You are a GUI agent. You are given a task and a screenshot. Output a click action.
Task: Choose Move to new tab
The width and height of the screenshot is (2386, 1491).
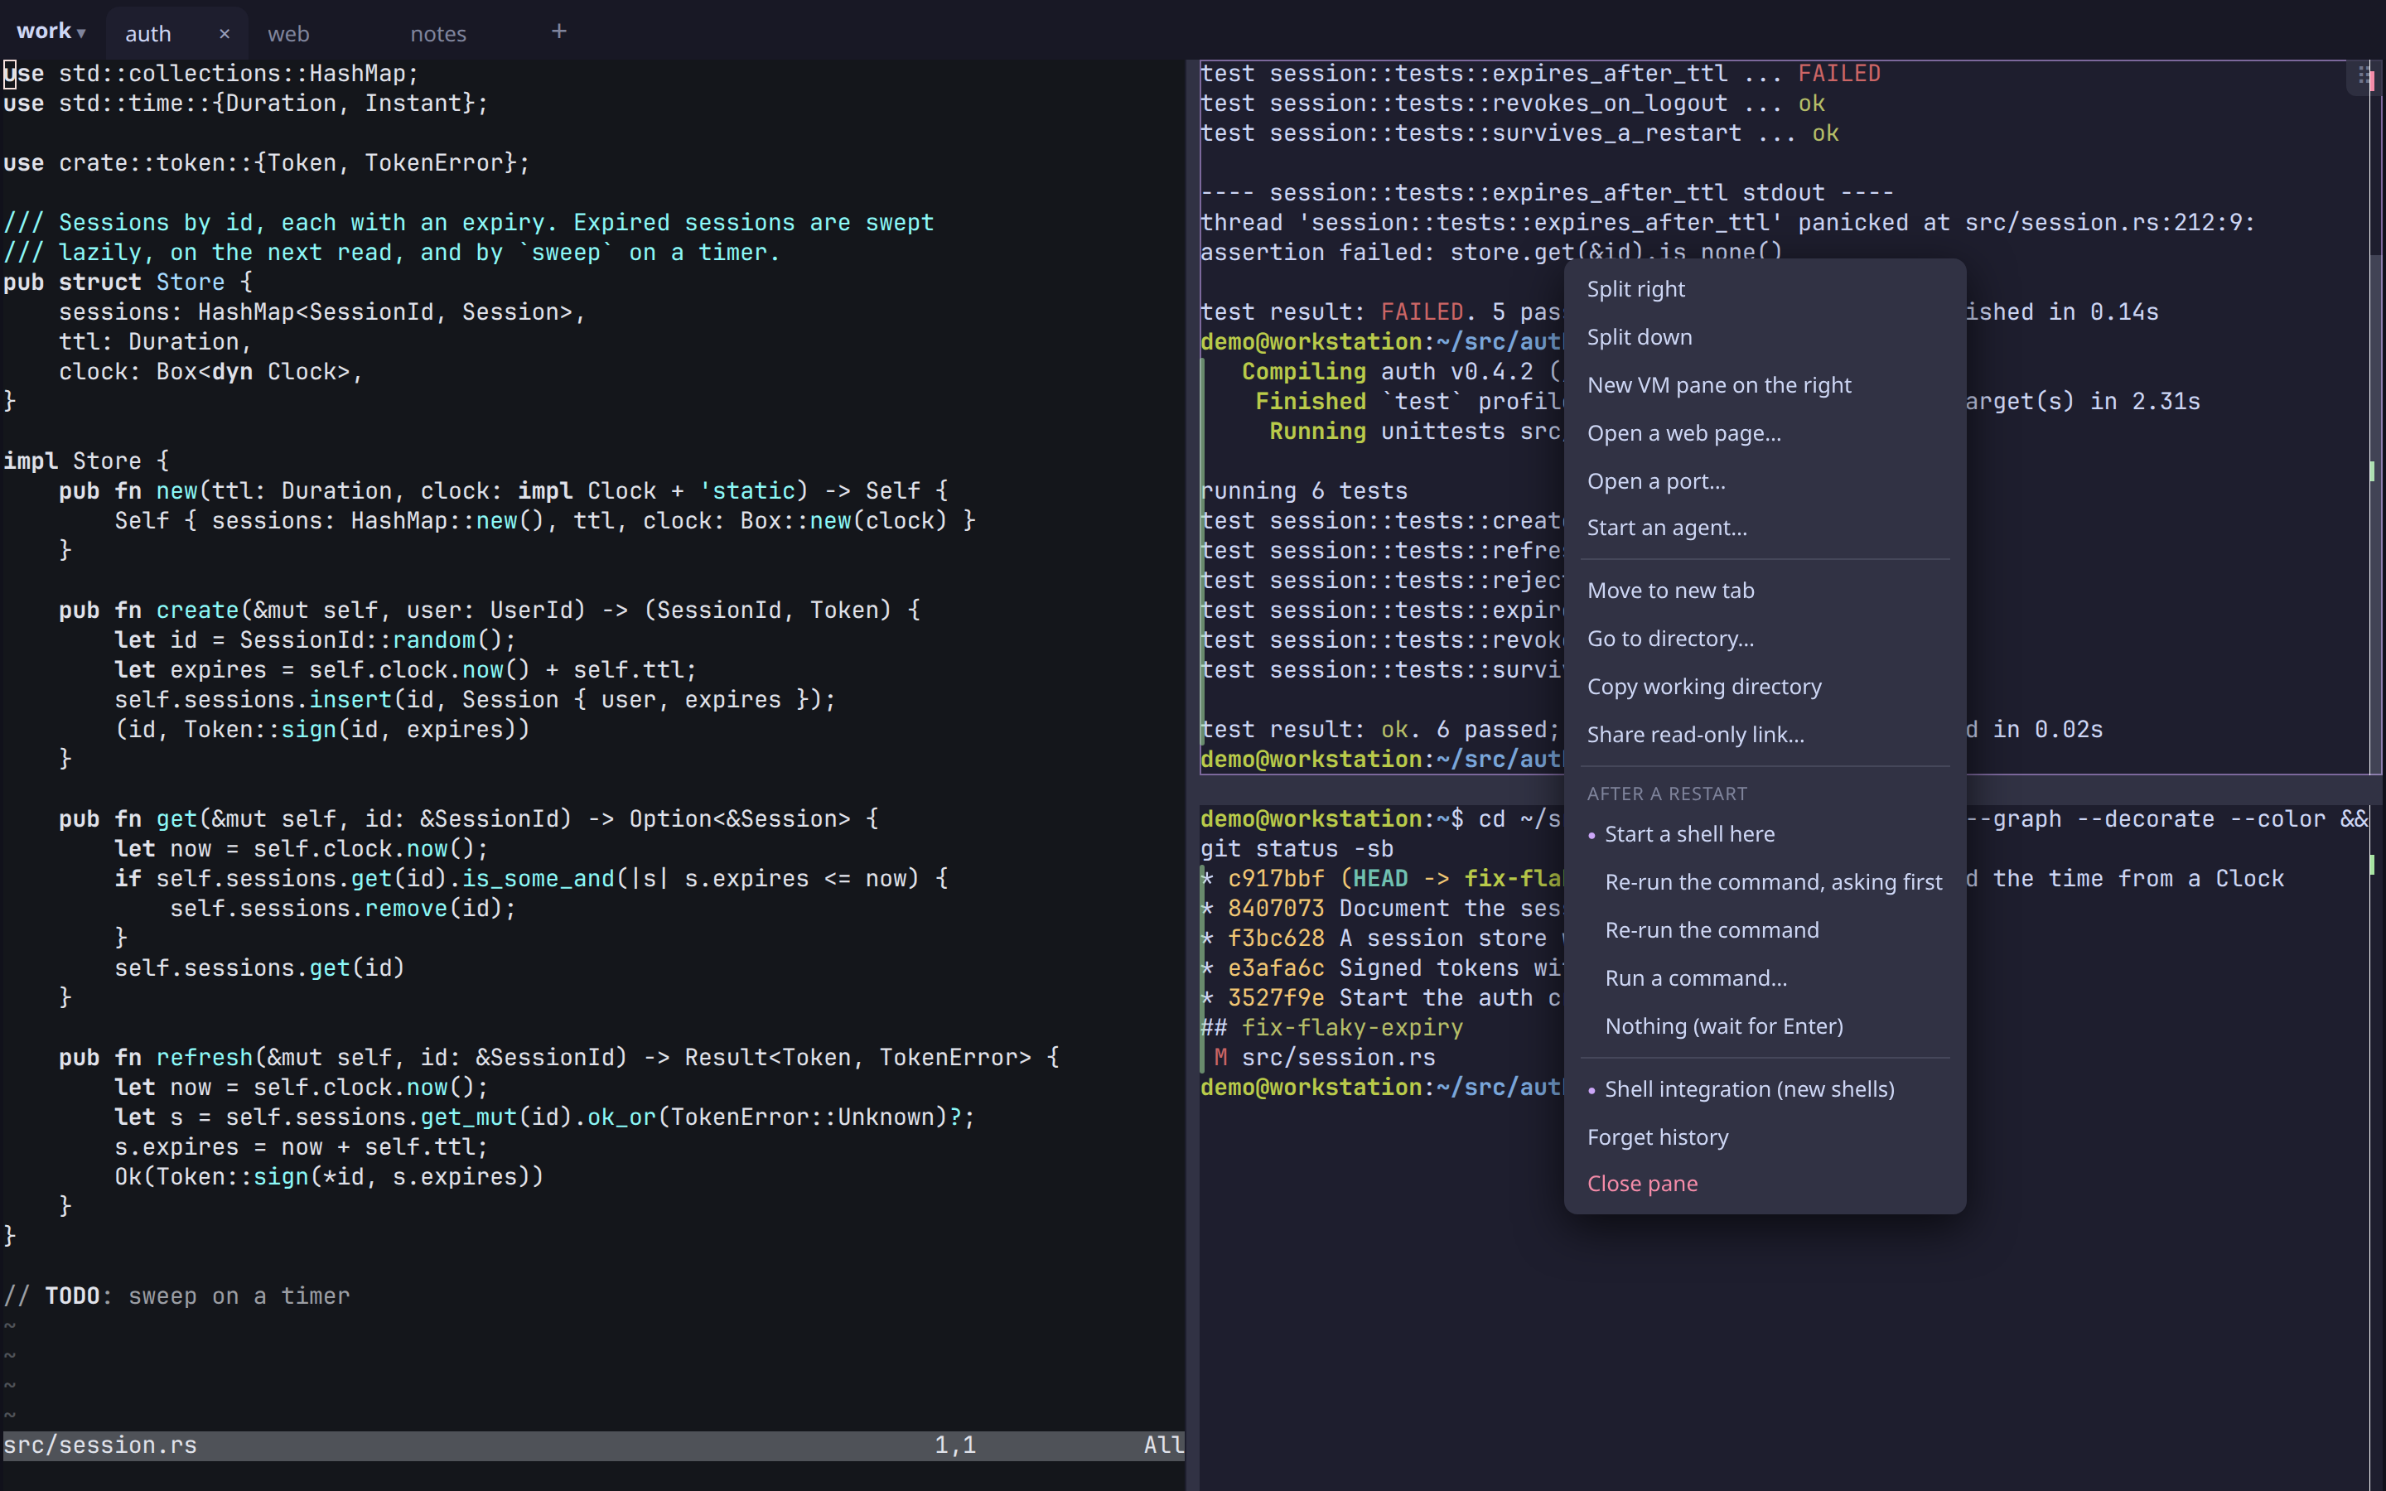click(1765, 591)
